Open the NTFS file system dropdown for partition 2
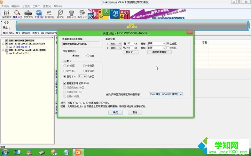 click(x=116, y=48)
